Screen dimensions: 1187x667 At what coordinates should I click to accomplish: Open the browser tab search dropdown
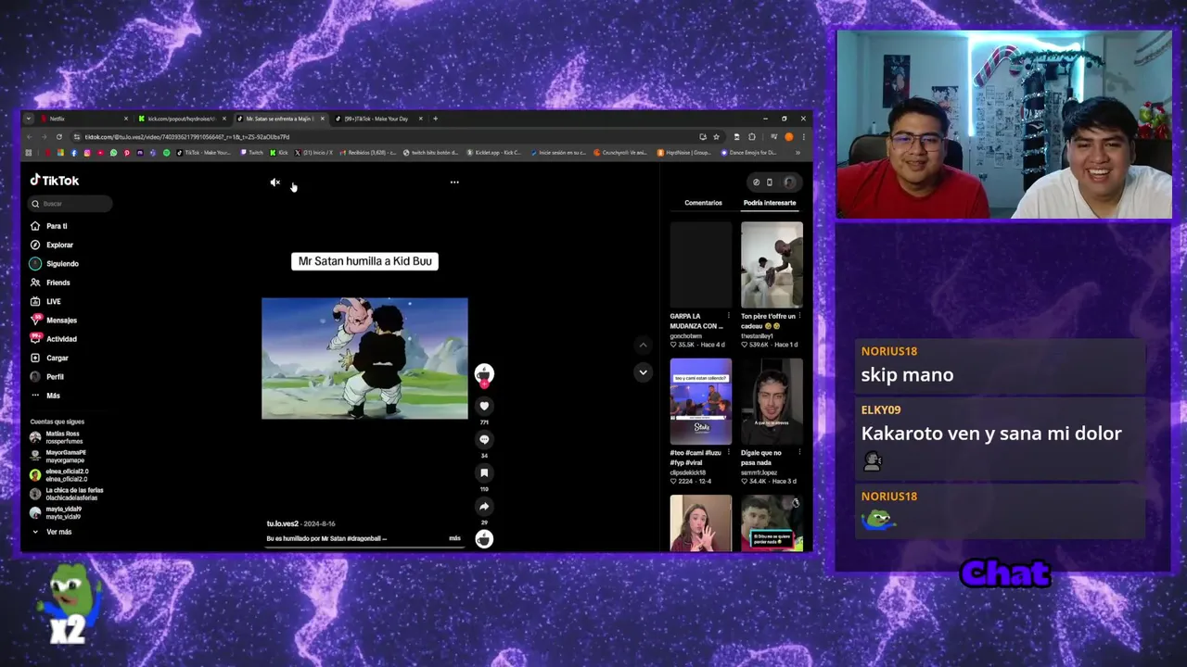tap(29, 119)
